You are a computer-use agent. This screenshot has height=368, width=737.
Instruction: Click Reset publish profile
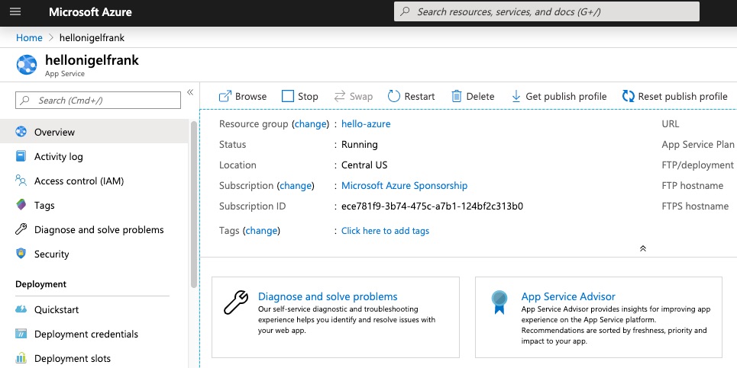point(675,96)
